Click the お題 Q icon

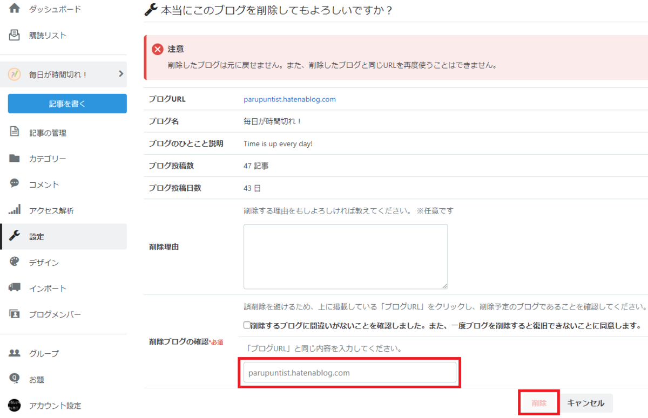pyautogui.click(x=15, y=379)
